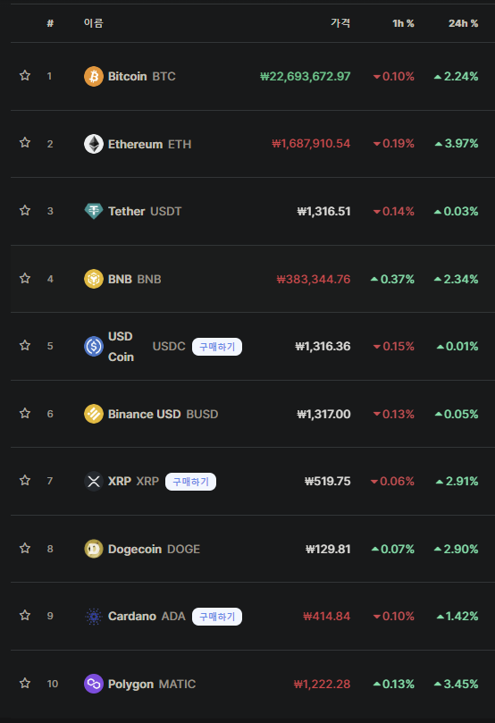The width and height of the screenshot is (495, 723).
Task: Add BNB to watchlist with star
Action: pyautogui.click(x=25, y=279)
